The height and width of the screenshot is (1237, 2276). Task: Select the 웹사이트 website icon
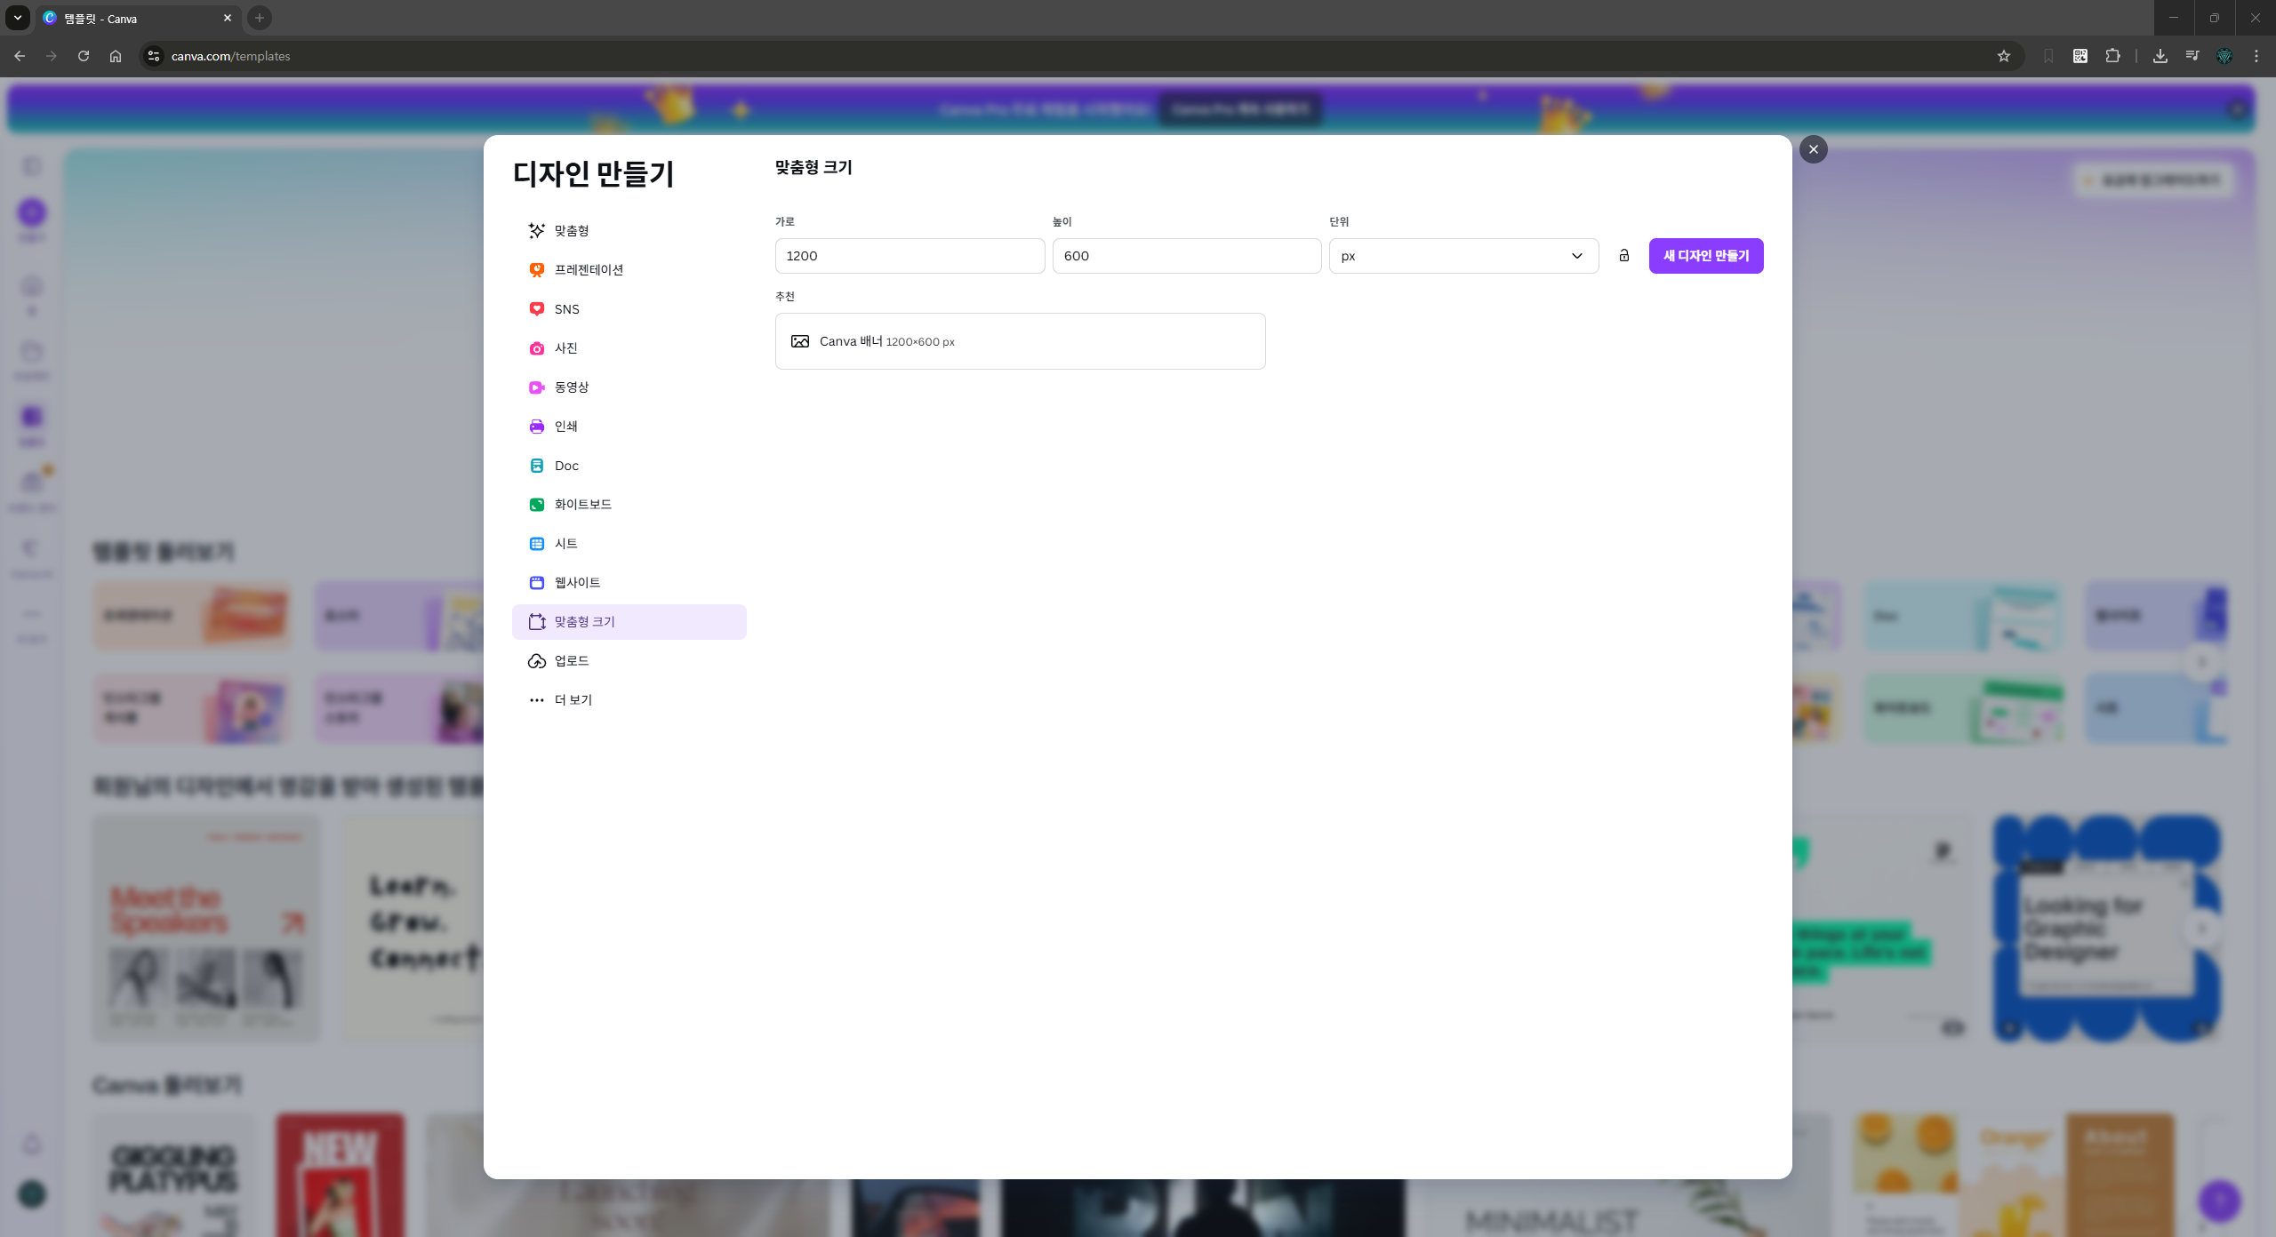536,583
